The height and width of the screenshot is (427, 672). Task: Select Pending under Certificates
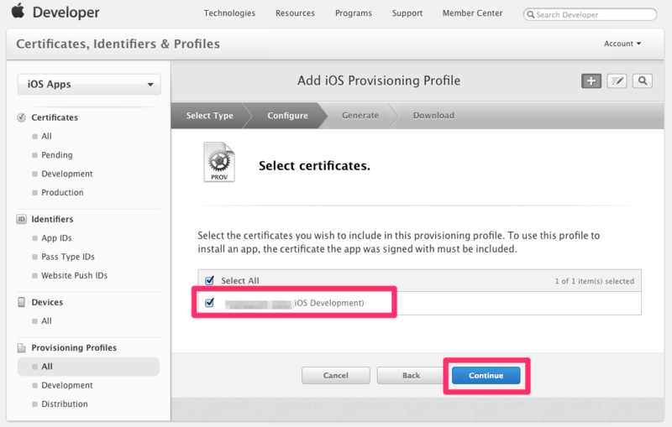[56, 155]
